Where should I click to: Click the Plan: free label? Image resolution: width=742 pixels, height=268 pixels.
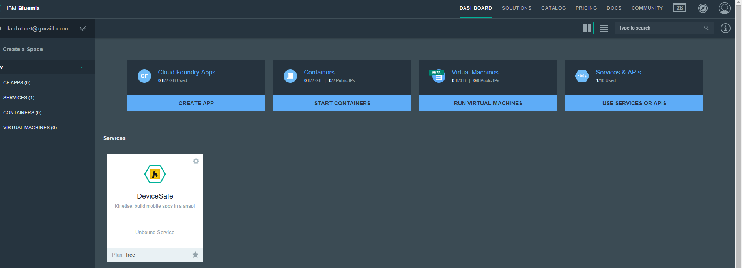click(x=123, y=255)
